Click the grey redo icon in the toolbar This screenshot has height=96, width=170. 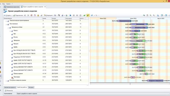click(96, 15)
